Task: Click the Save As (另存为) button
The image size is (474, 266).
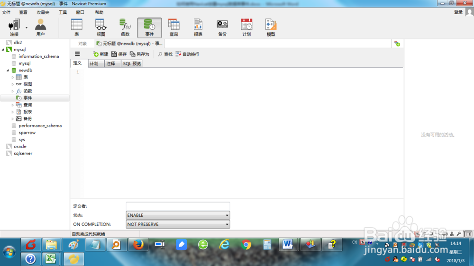Action: pyautogui.click(x=139, y=54)
